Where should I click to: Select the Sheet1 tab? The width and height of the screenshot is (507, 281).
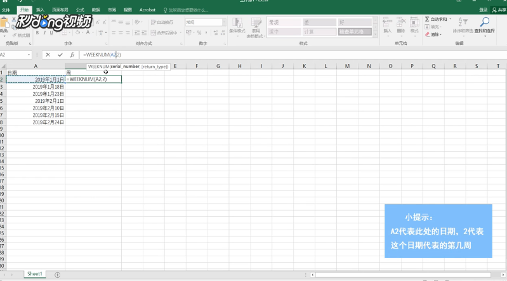pyautogui.click(x=35, y=274)
